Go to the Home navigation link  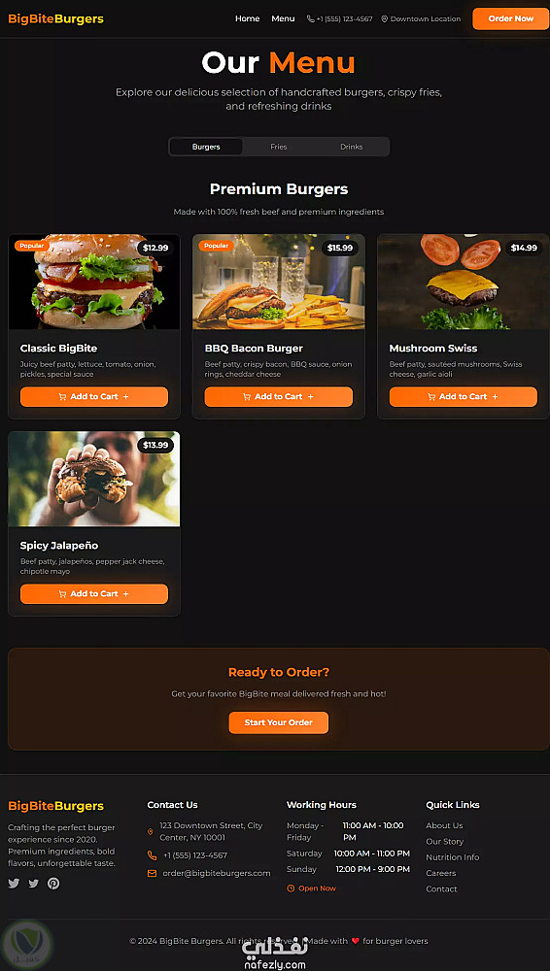(248, 18)
